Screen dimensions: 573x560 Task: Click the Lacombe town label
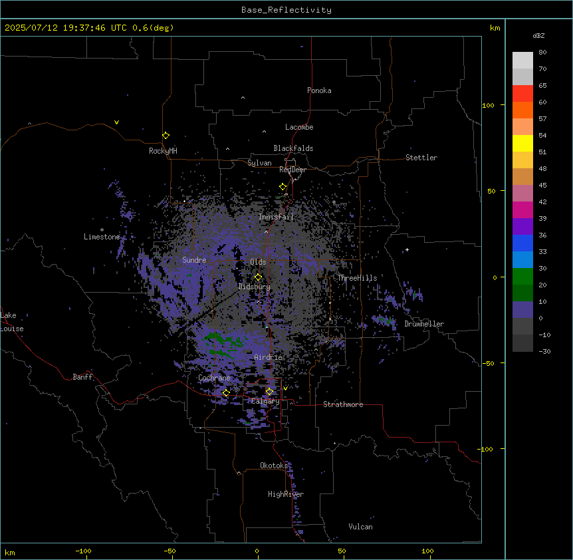(299, 127)
